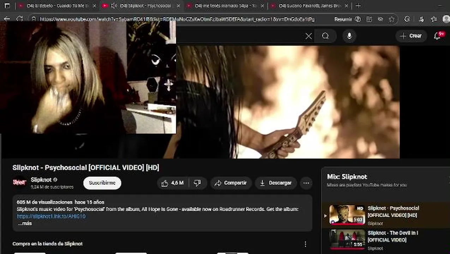450x254 pixels.
Task: Expand description with ...más
Action: [x=25, y=223]
